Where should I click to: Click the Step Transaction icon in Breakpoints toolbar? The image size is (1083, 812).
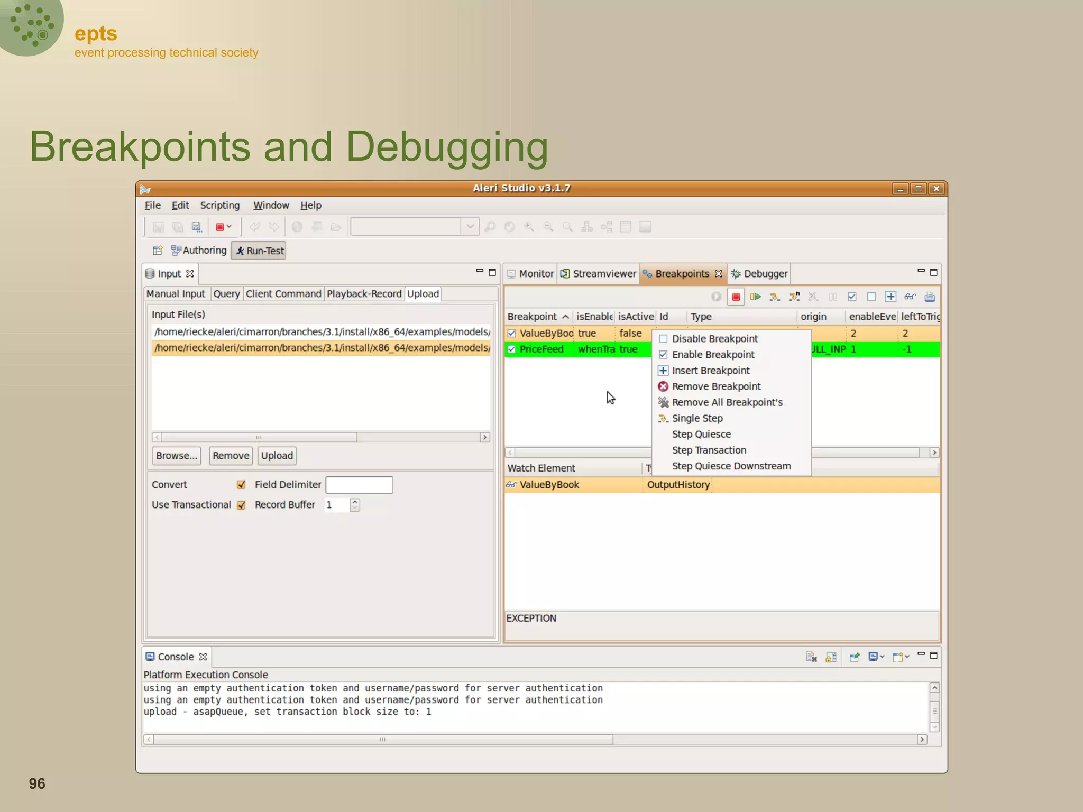tap(794, 297)
